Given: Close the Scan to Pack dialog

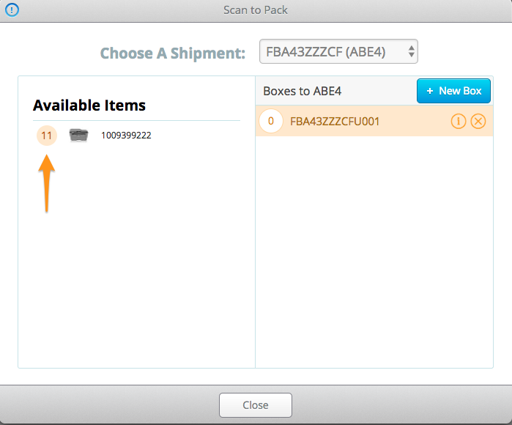Looking at the screenshot, I should pos(256,405).
